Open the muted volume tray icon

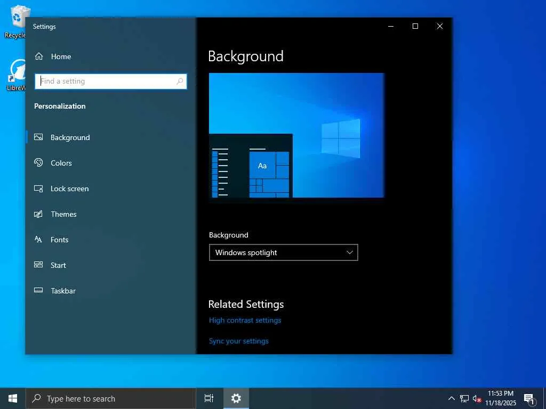(x=477, y=398)
